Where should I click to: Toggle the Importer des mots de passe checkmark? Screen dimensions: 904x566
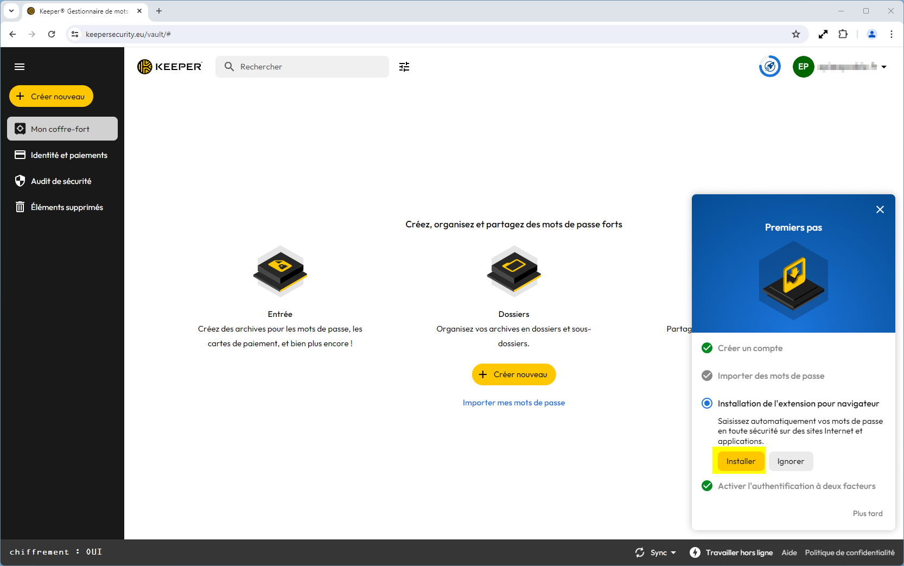point(707,376)
